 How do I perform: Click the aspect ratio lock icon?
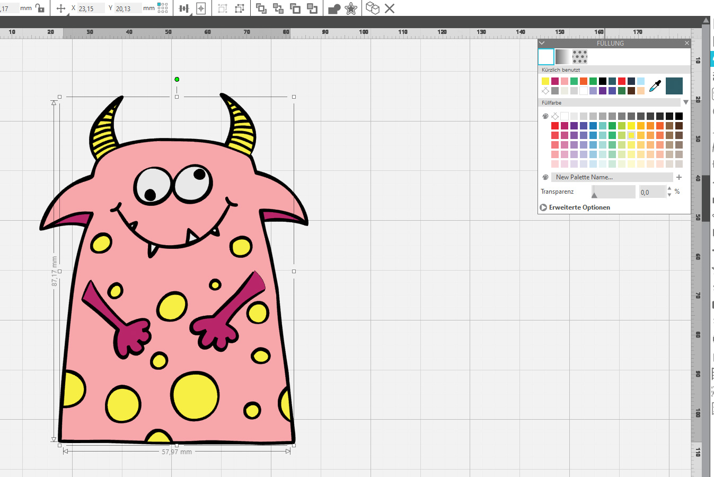[x=40, y=8]
